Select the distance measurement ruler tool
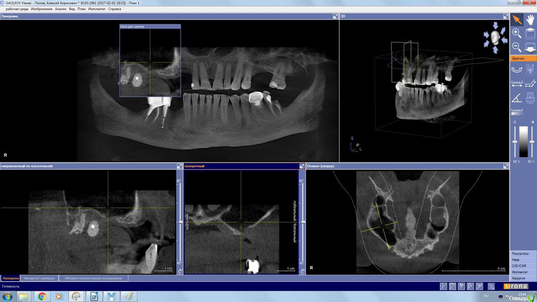Viewport: 537px width, 302px height. pyautogui.click(x=516, y=83)
